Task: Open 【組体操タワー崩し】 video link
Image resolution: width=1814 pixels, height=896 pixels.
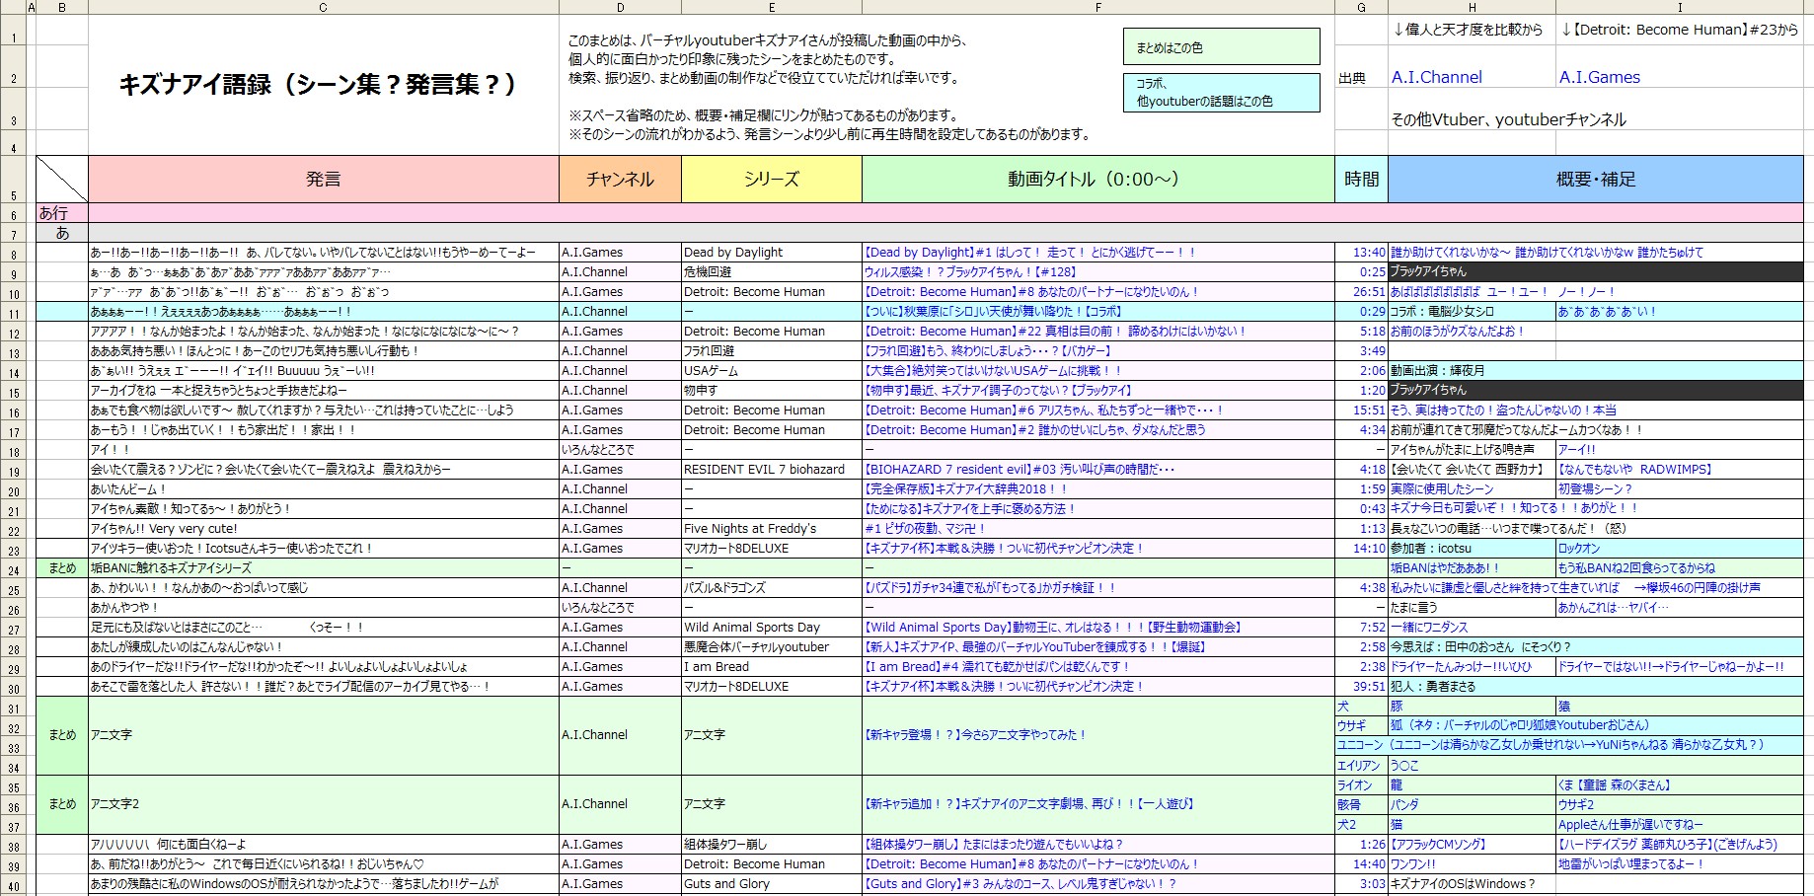Action: (x=993, y=845)
